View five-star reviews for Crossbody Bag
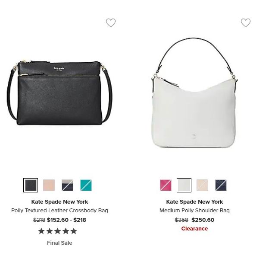Image resolution: width=272 pixels, height=275 pixels. pyautogui.click(x=57, y=231)
